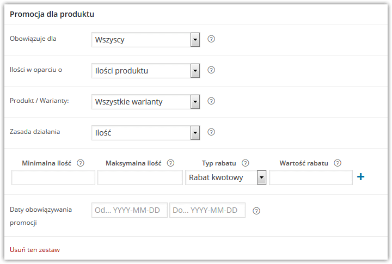Screen dimensions: 392x264
Task: Open the Rabat kwotowy discount type dropdown
Action: pos(226,177)
